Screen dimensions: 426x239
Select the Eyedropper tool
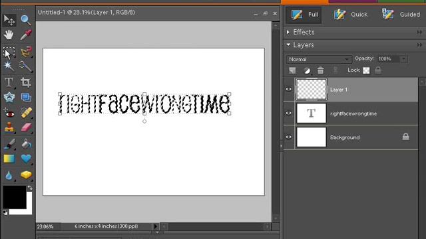pos(26,35)
